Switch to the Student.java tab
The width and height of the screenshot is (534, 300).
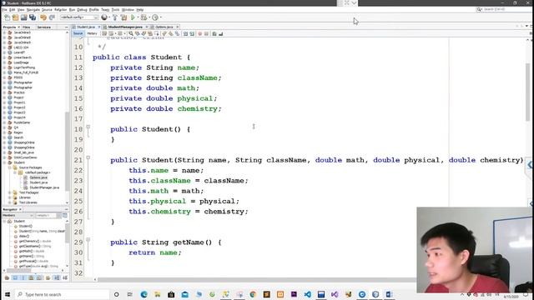pyautogui.click(x=86, y=27)
